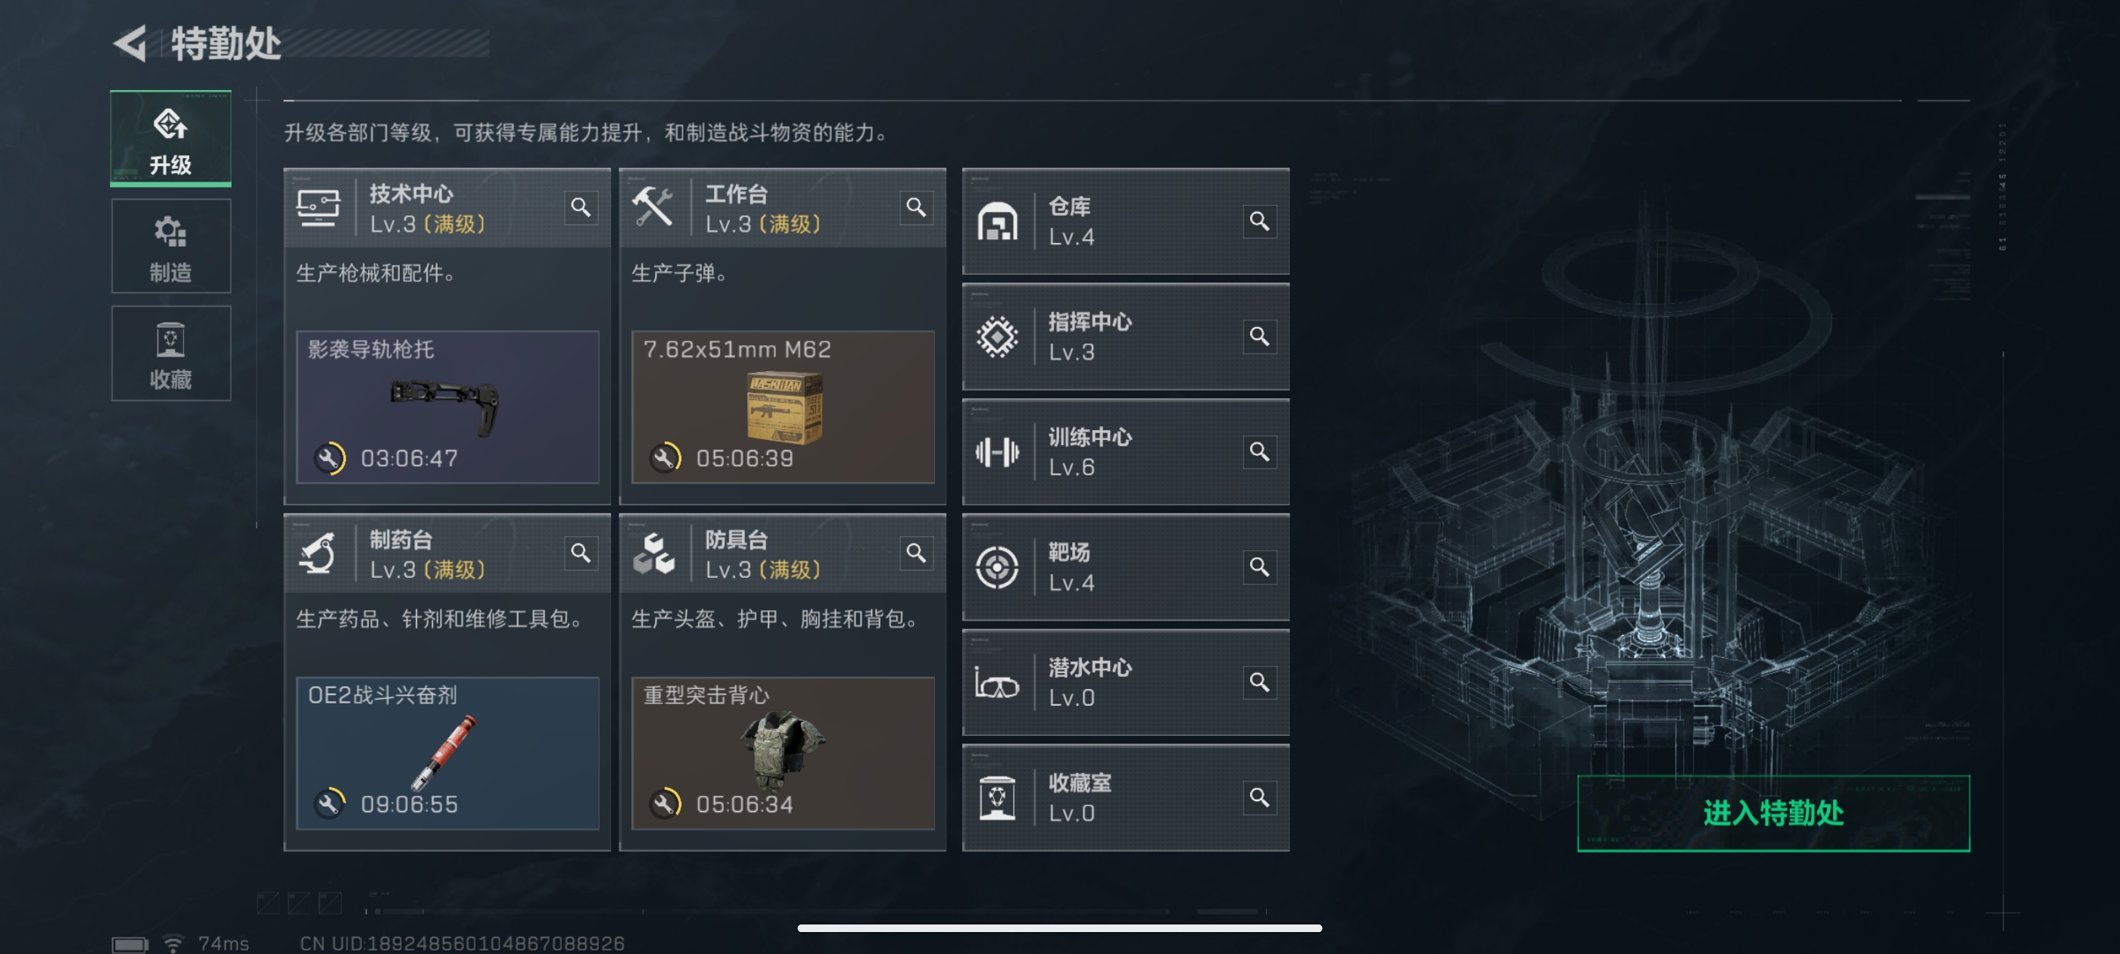2120x954 pixels.
Task: View 指挥中心 details with magnifier
Action: [x=1258, y=337]
